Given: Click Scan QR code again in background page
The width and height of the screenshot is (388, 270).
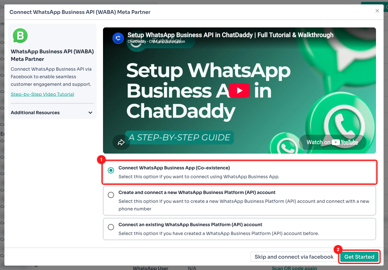Looking at the screenshot, I should click(x=294, y=268).
